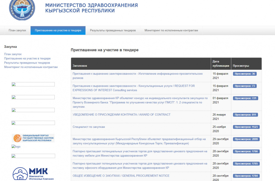Open the УВЕДОМЛЕНИЕ О ПРИСУЖДЕНИИ КОНТРАКТА notice
This screenshot has height=181, width=275.
[121, 115]
